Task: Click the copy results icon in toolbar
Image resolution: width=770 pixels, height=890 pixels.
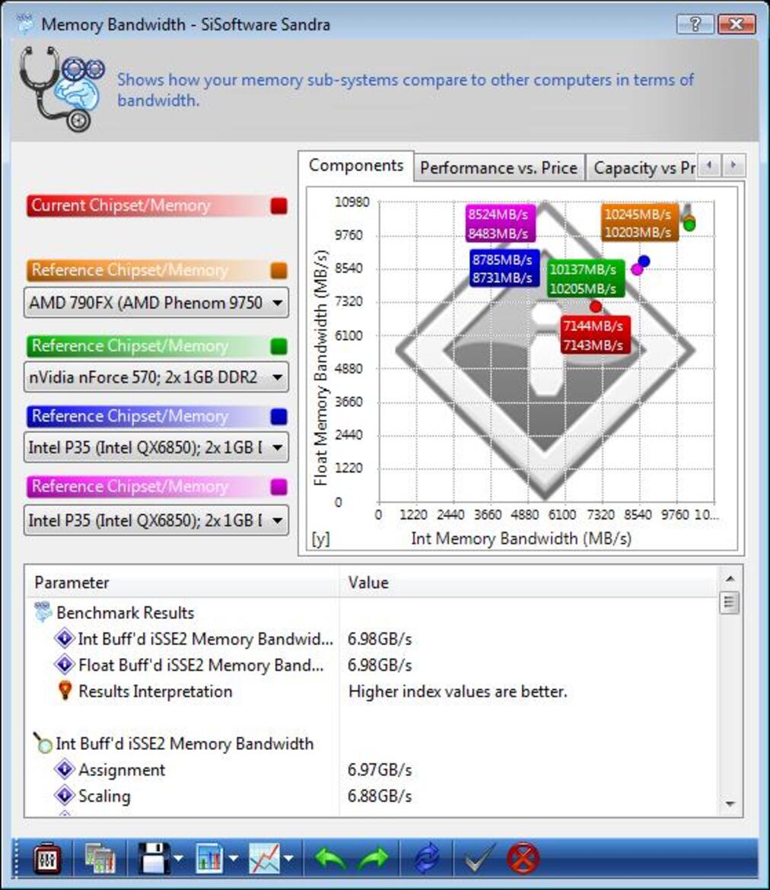Action: pyautogui.click(x=100, y=857)
